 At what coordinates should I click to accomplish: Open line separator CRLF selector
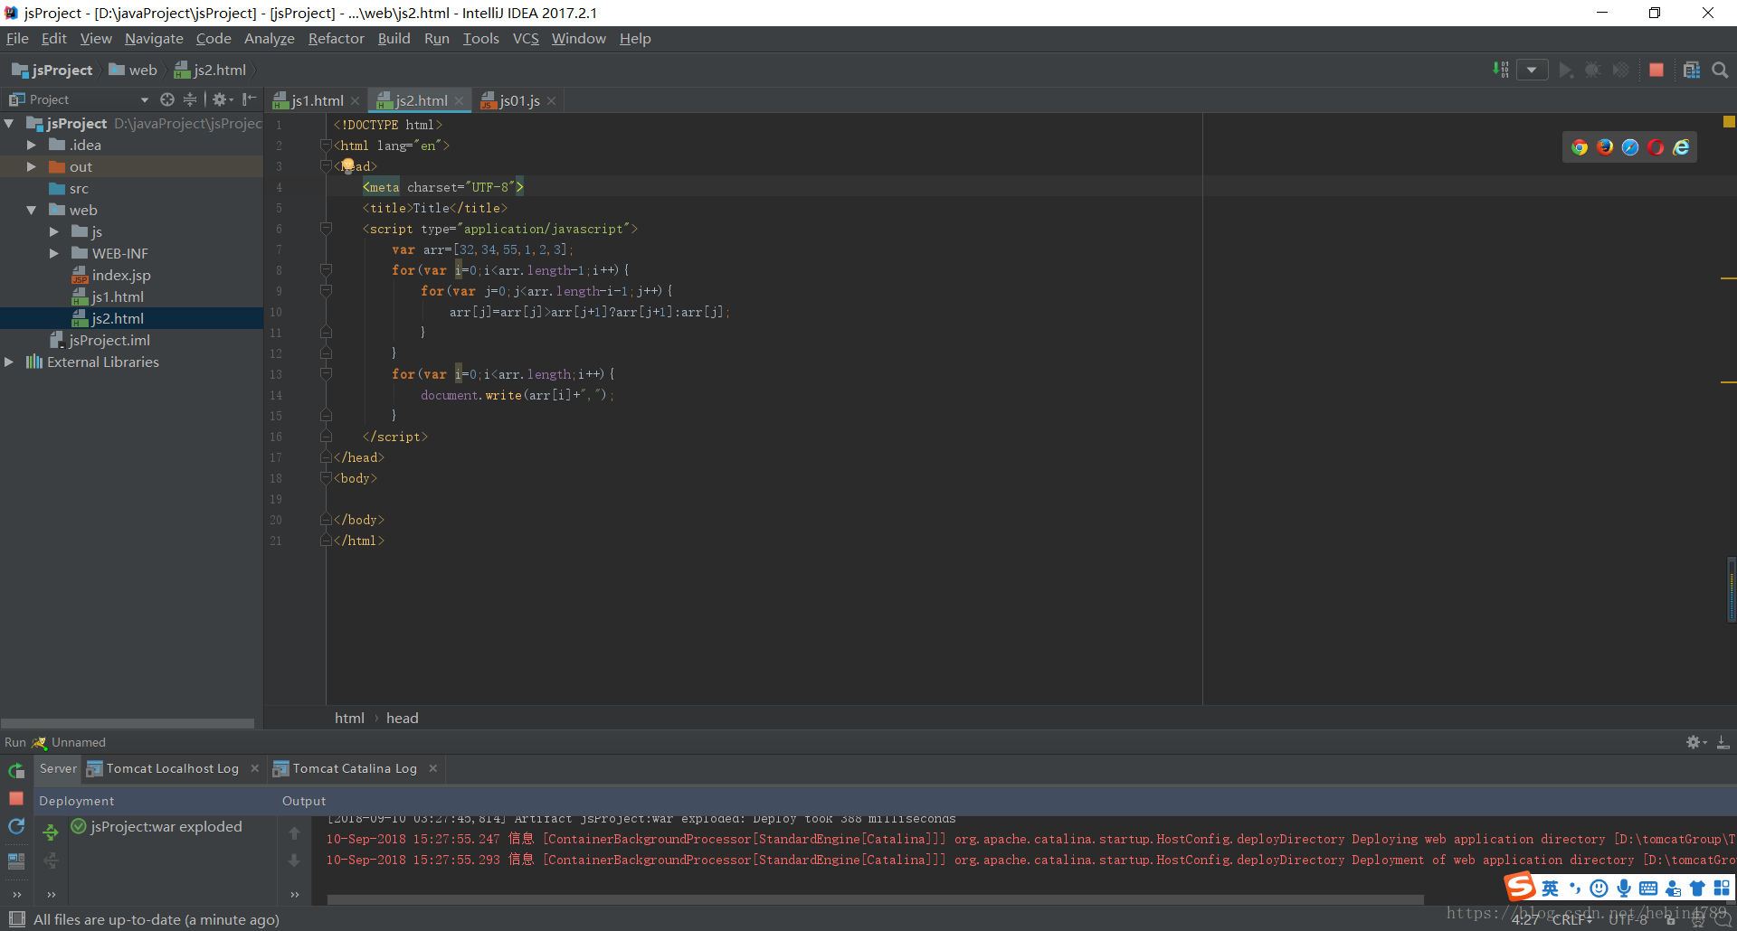[1572, 919]
